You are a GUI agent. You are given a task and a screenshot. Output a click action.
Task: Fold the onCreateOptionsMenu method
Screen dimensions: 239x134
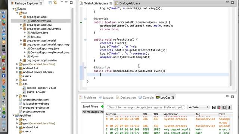click(x=86, y=19)
